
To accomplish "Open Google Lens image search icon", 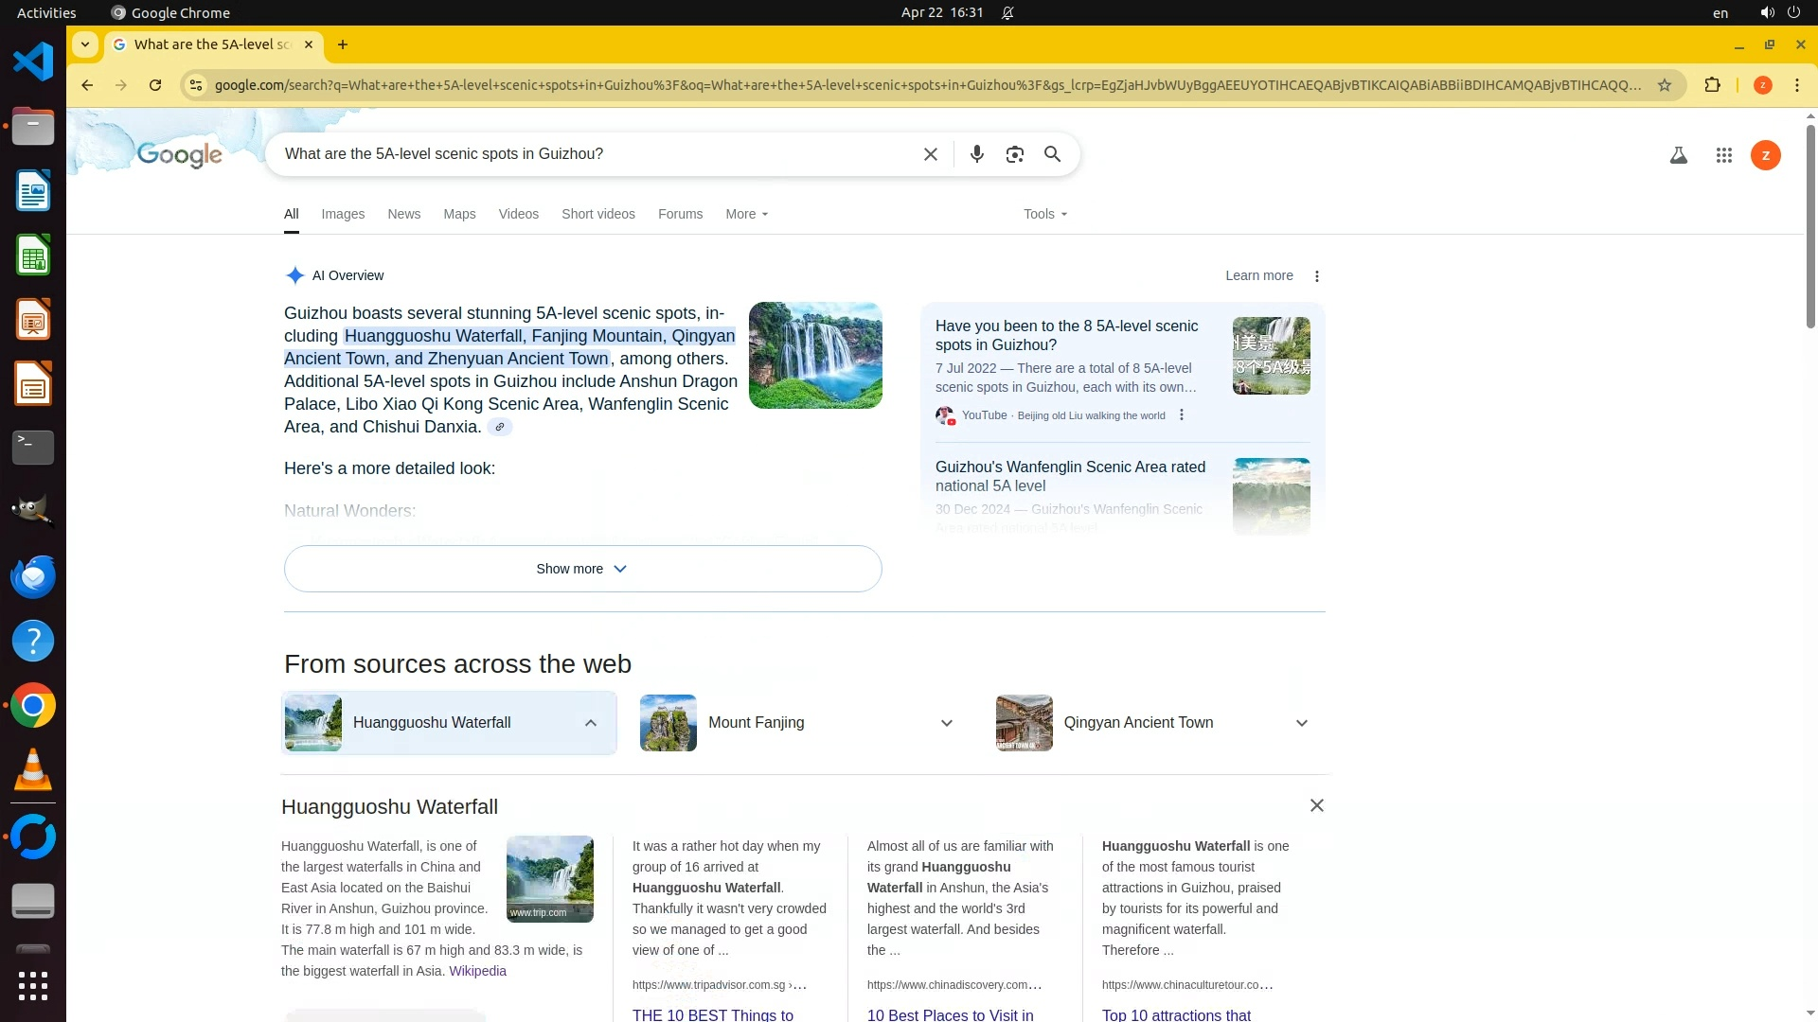I will [1014, 154].
